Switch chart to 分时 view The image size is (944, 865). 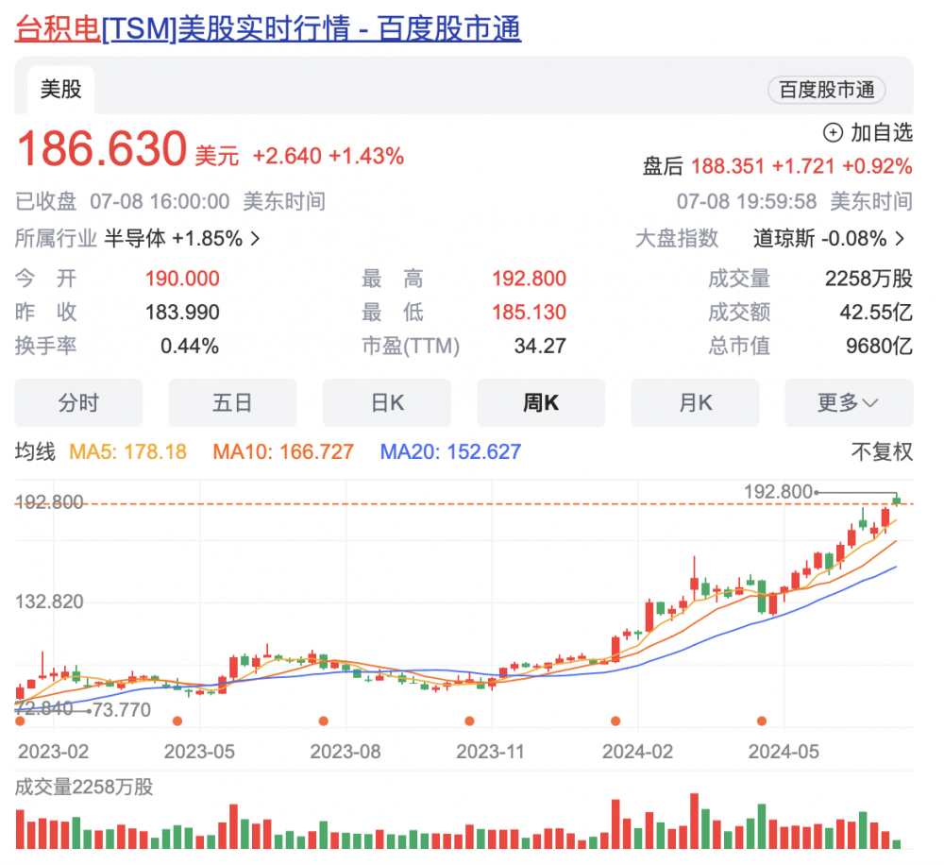78,402
